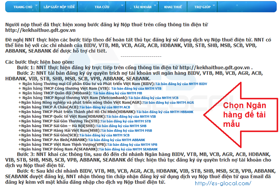Select label 'Ngân hàng TMCP Quốc tế Việt Nam(HDBANK)'
Screen dimensions: 279x189
(64, 117)
